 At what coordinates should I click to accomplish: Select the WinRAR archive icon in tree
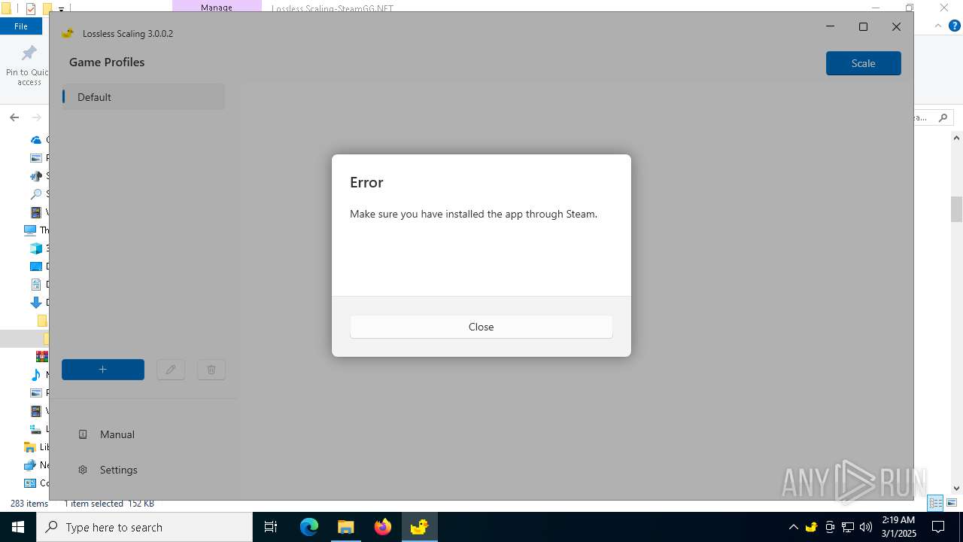click(42, 357)
